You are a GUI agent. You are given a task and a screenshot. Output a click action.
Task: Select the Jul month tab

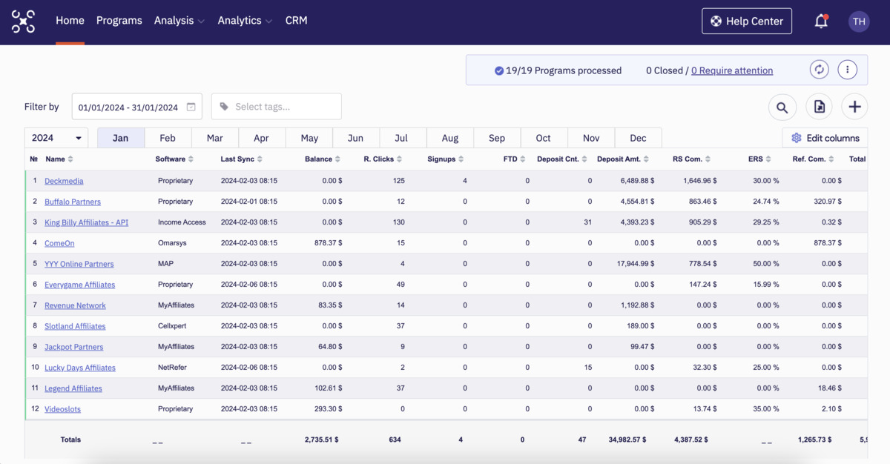[403, 138]
